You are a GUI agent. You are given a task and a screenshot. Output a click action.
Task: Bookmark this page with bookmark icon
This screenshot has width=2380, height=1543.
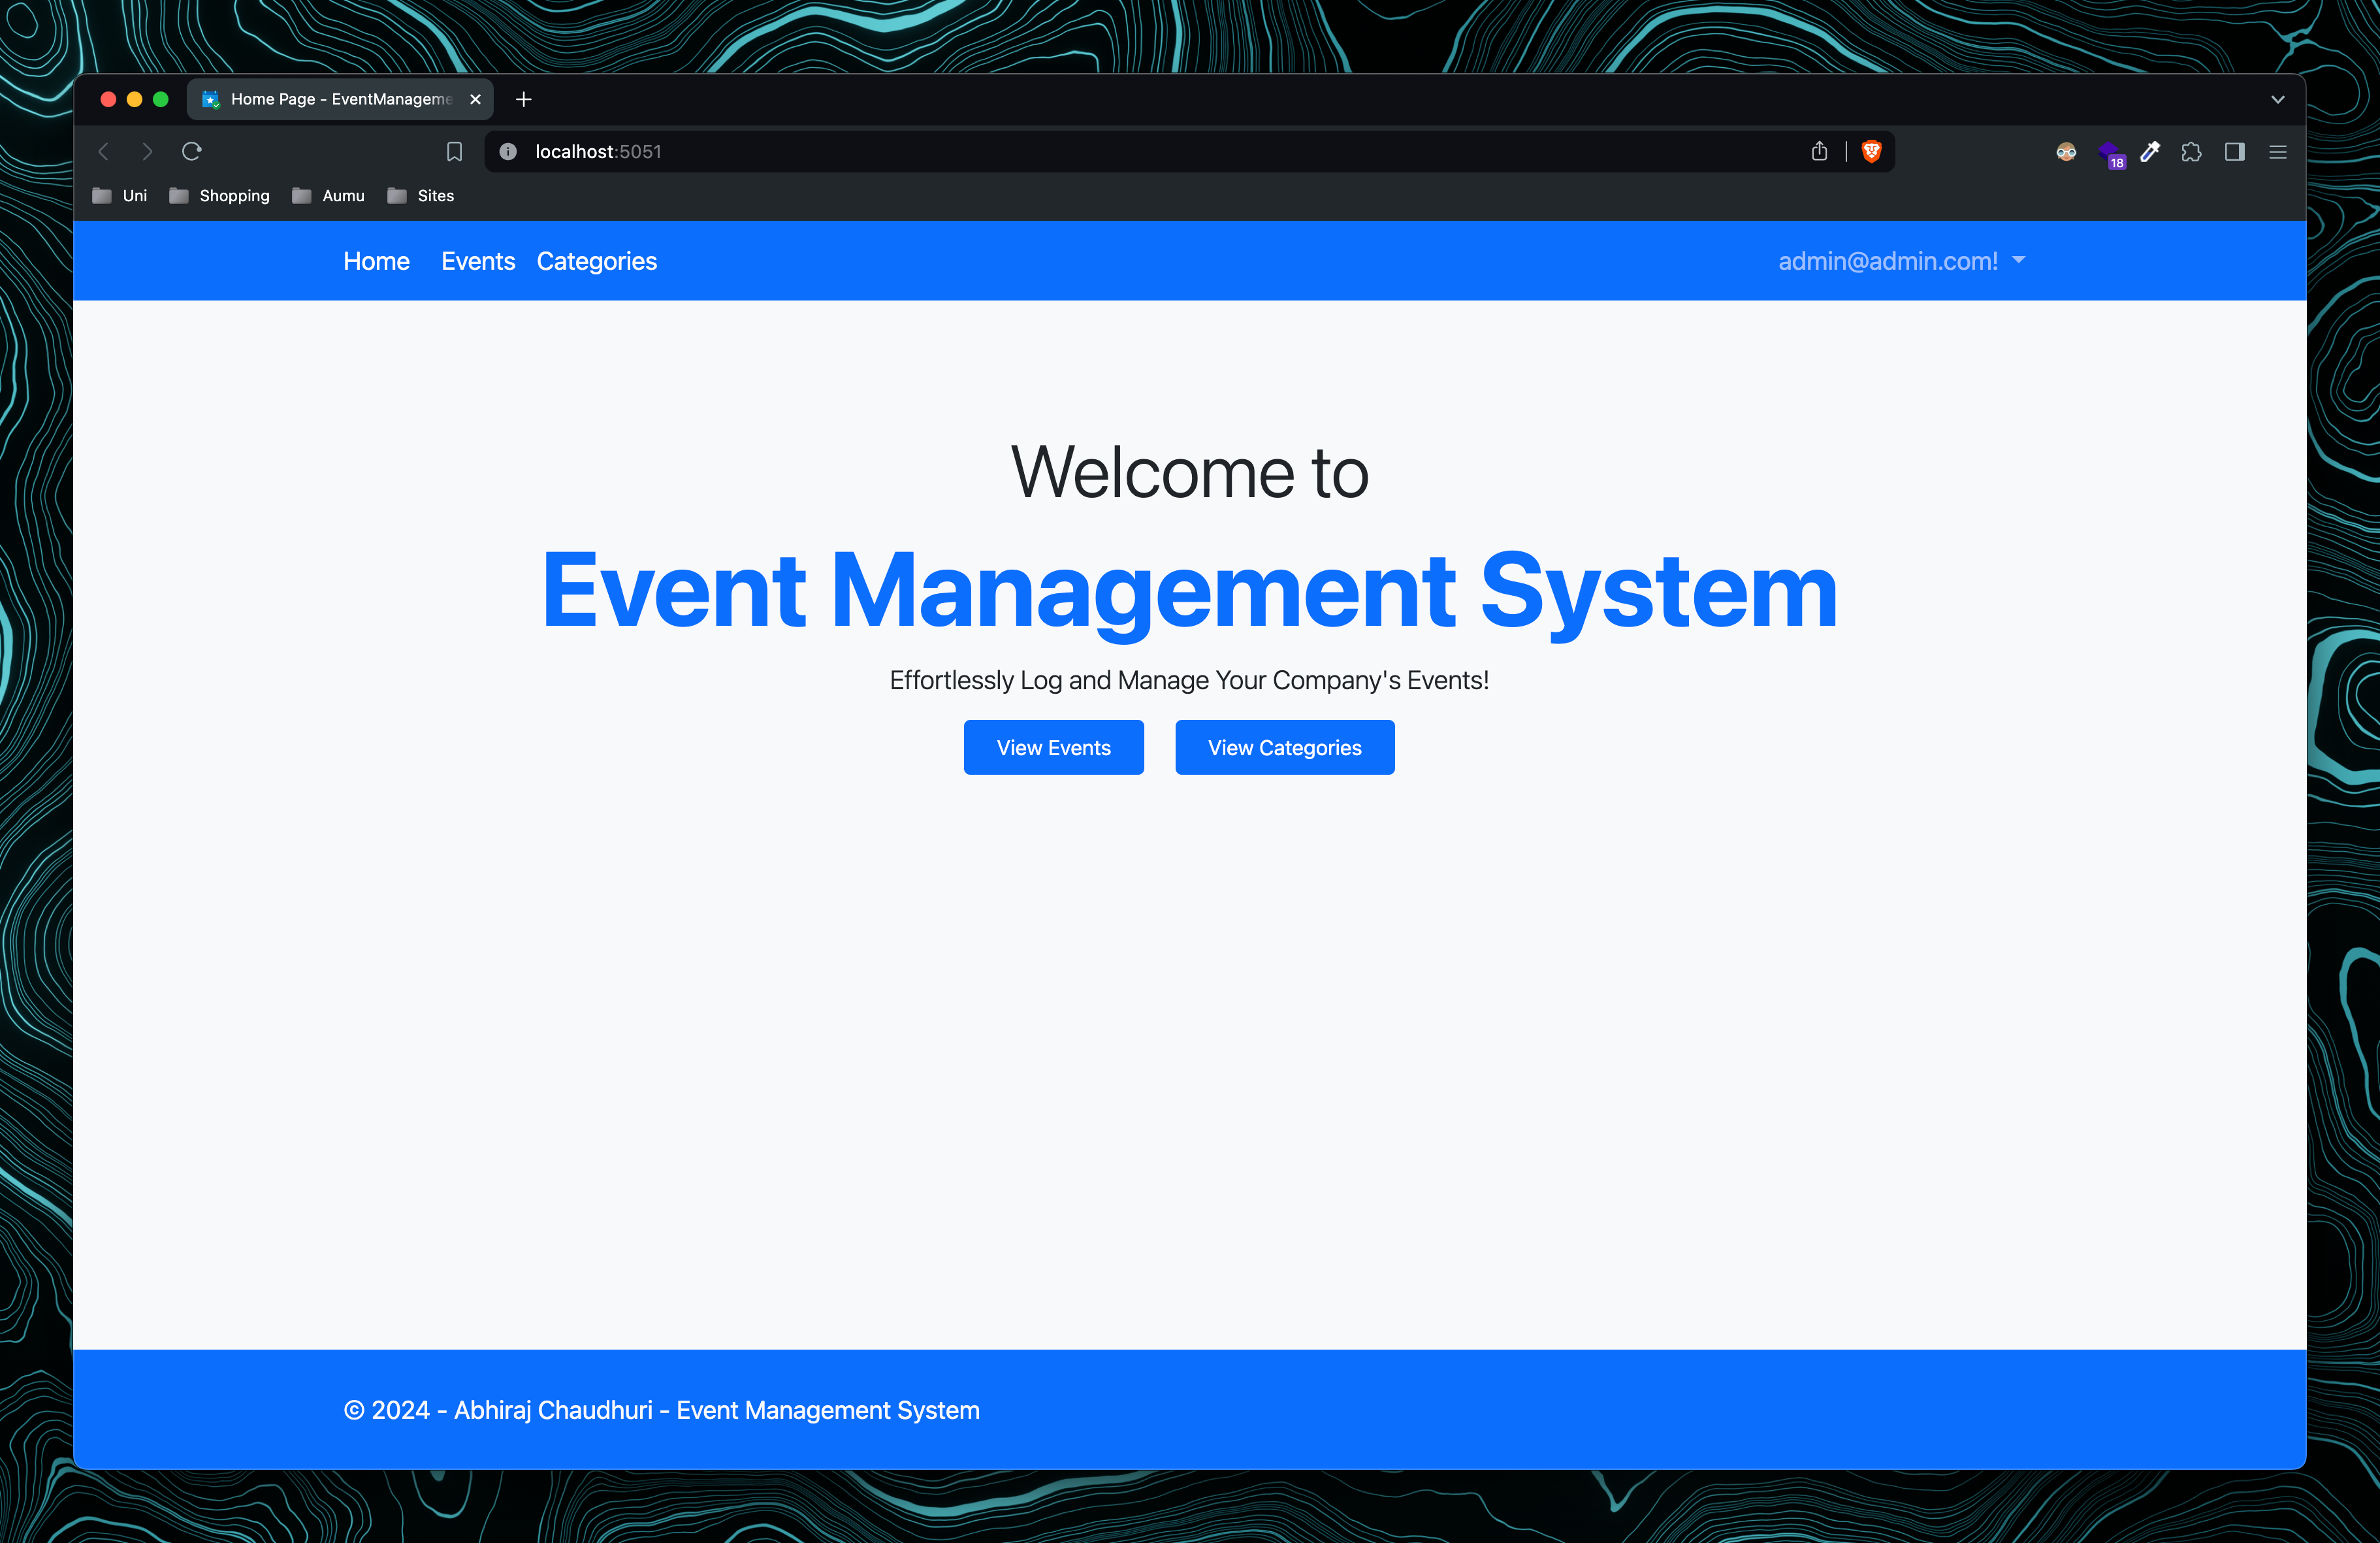(454, 152)
